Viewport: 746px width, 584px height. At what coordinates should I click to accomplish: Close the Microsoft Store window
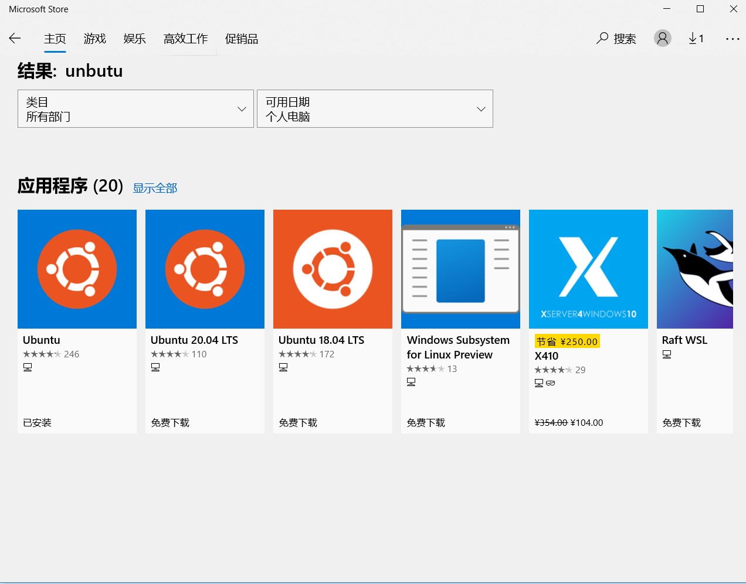(x=733, y=9)
